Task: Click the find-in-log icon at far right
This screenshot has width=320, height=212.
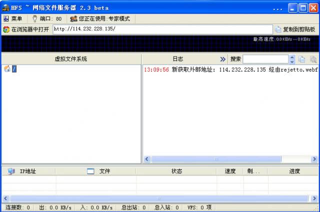Action: tap(313, 59)
